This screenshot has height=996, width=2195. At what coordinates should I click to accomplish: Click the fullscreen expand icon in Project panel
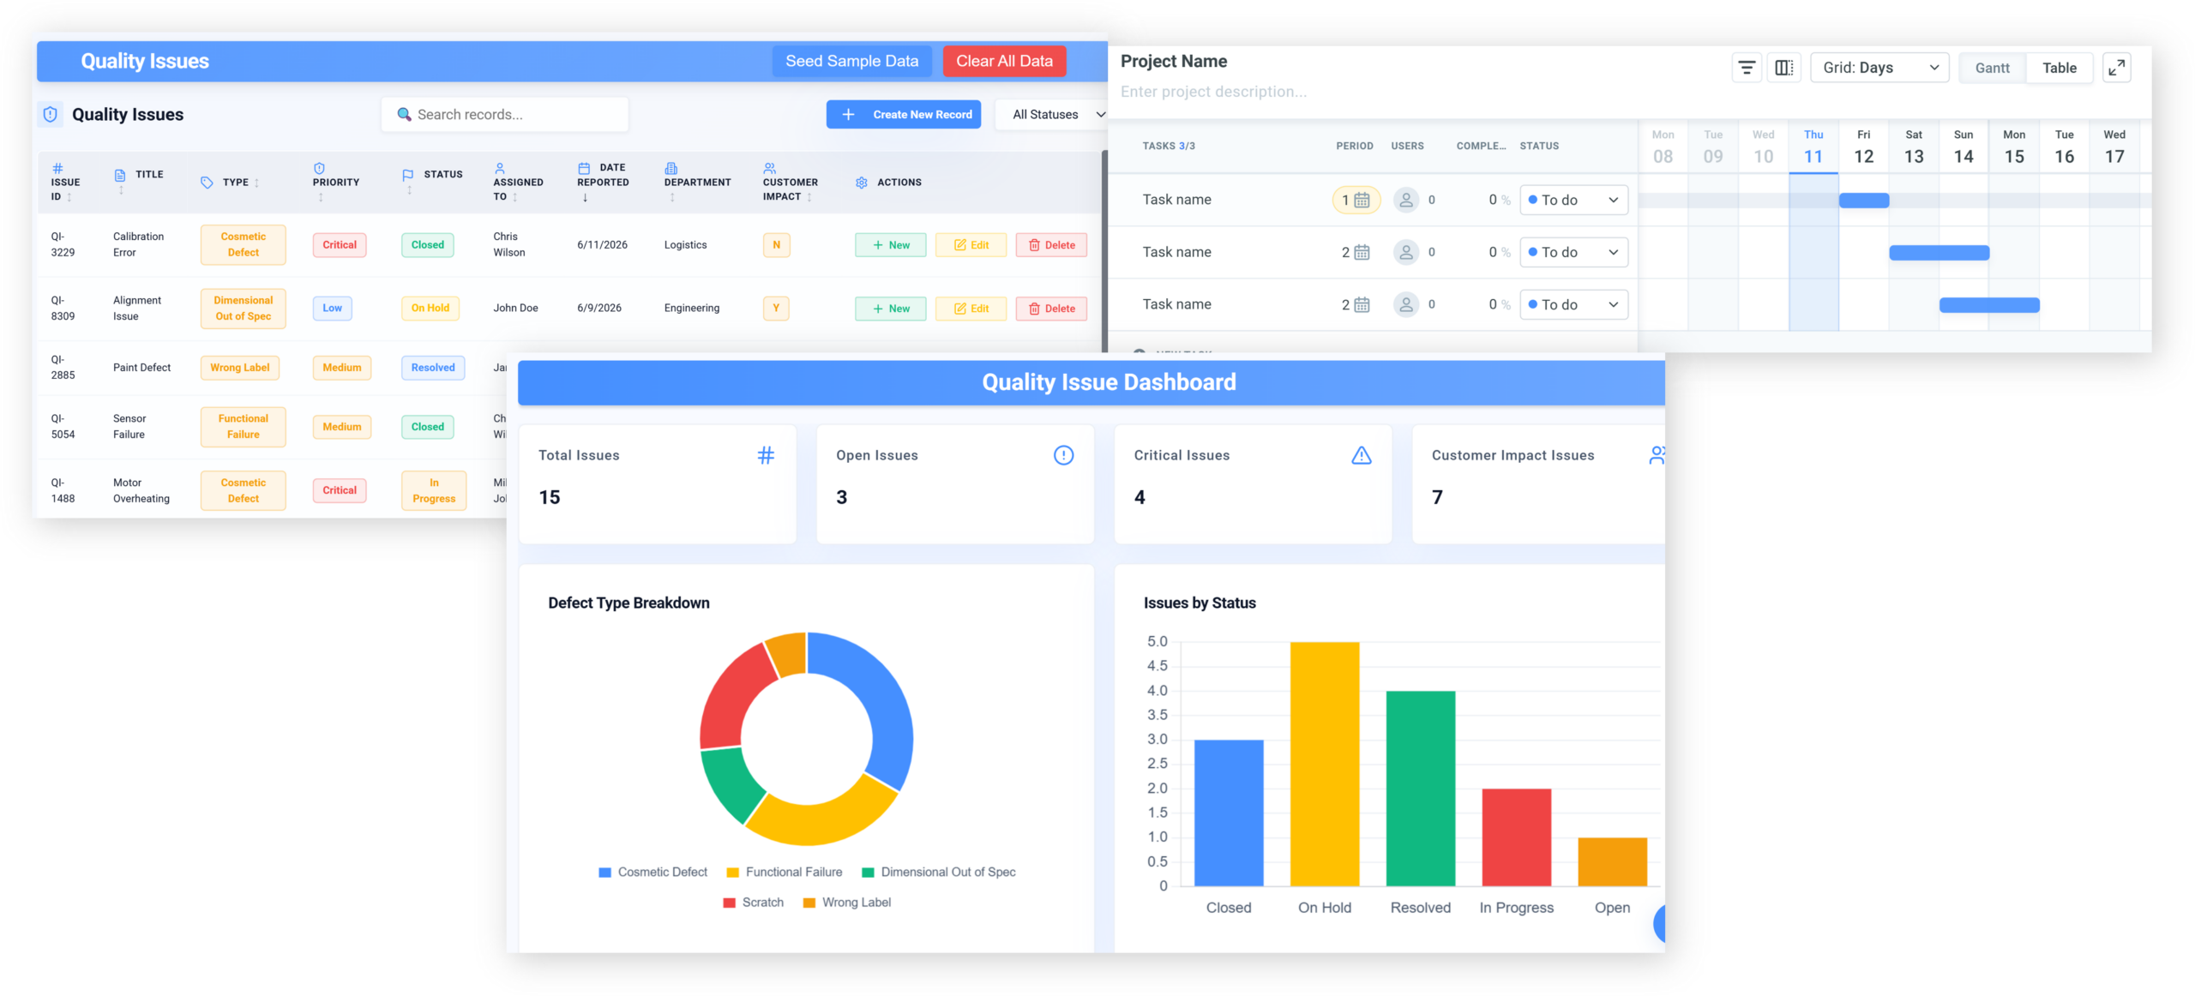[2116, 68]
